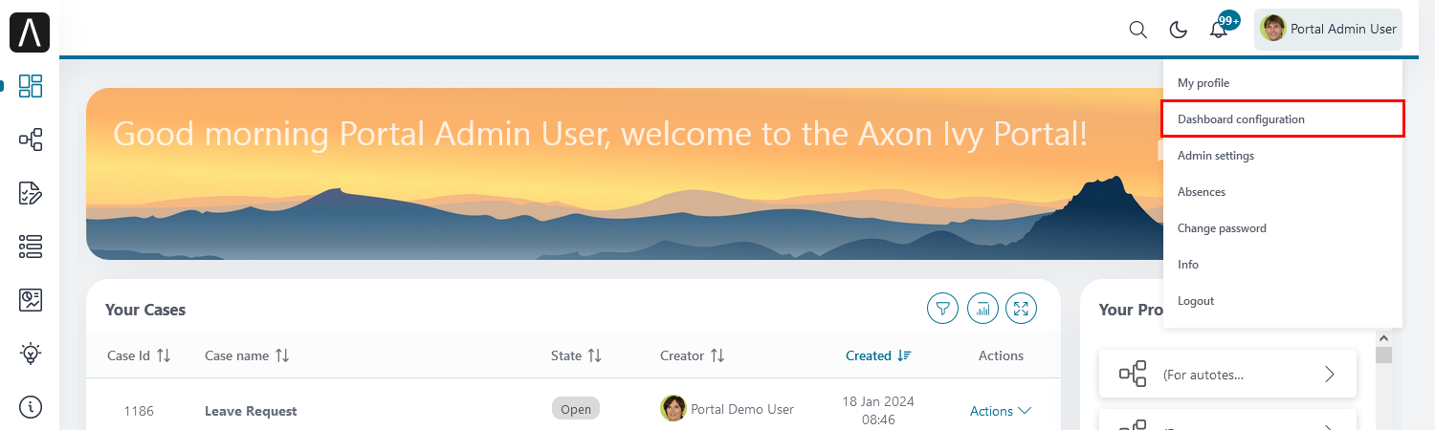Open the '(For autotes...' process chevron
This screenshot has width=1435, height=430.
tap(1329, 374)
